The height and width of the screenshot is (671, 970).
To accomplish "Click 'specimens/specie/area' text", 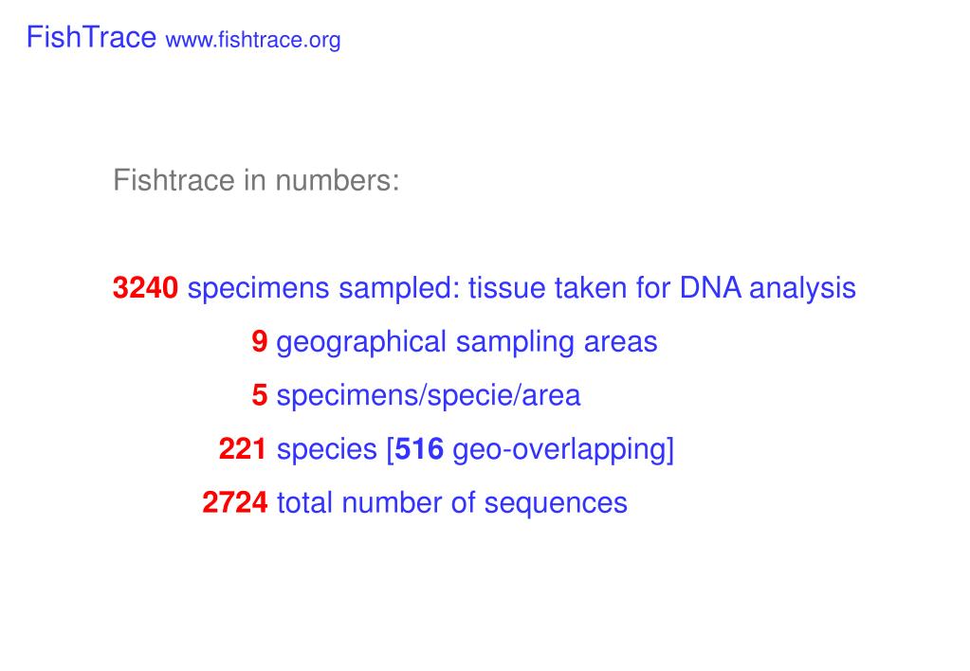I will click(428, 396).
